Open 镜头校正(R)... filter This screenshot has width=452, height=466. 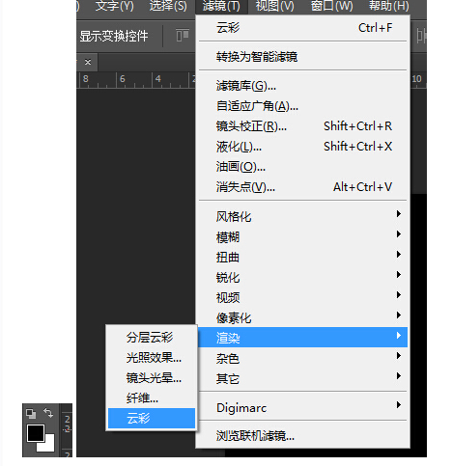(303, 126)
